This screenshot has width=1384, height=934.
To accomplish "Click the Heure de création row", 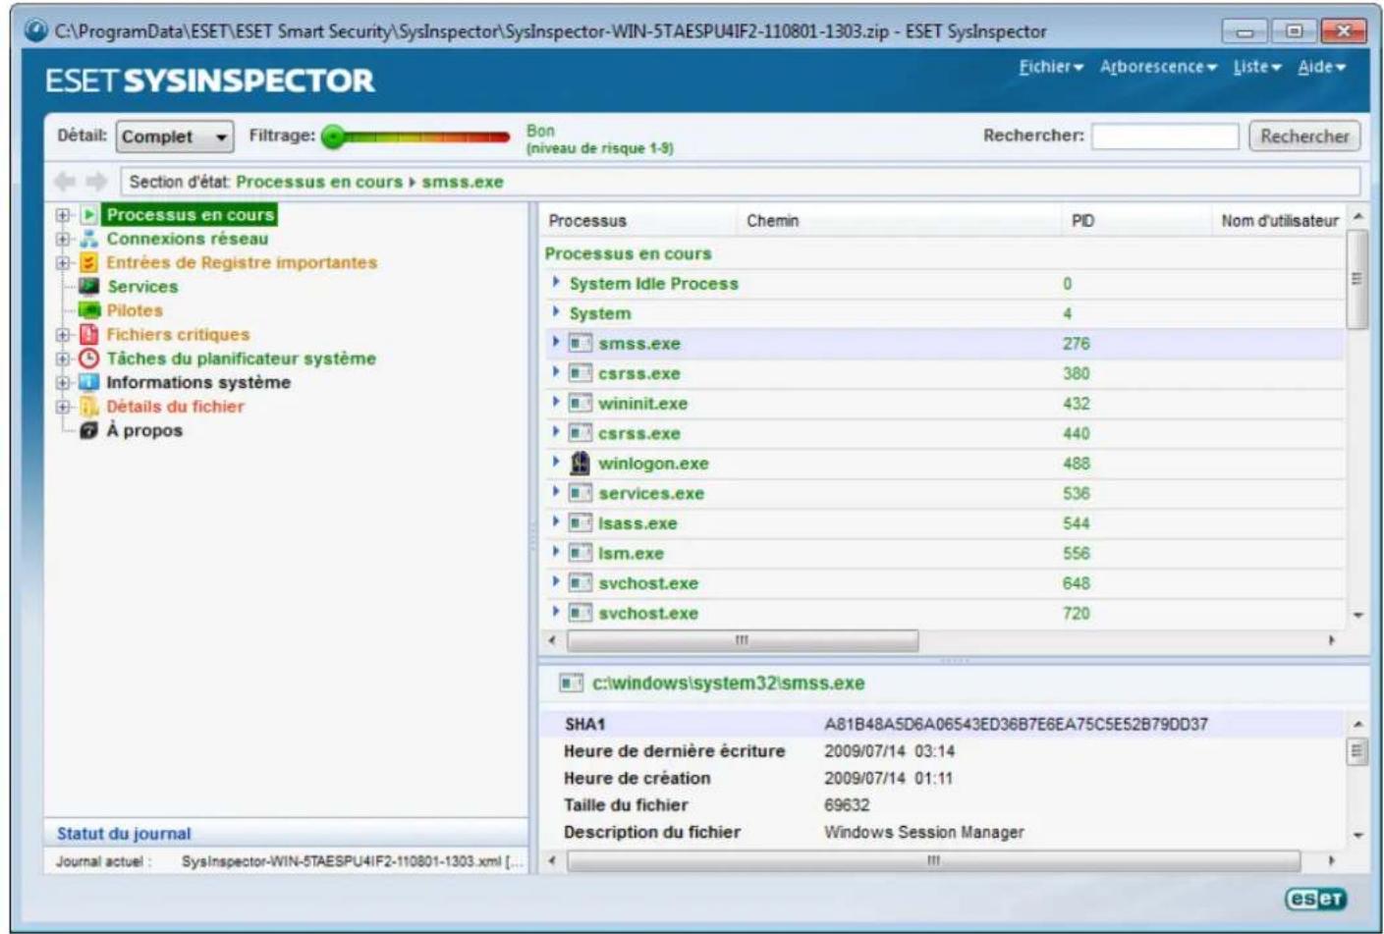I will pyautogui.click(x=944, y=778).
